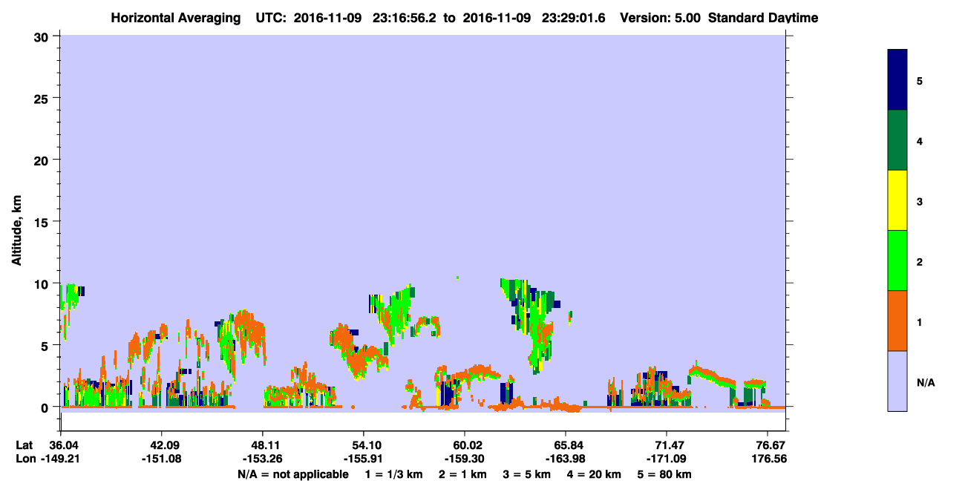Click the longitude value '-163.98'

click(566, 459)
